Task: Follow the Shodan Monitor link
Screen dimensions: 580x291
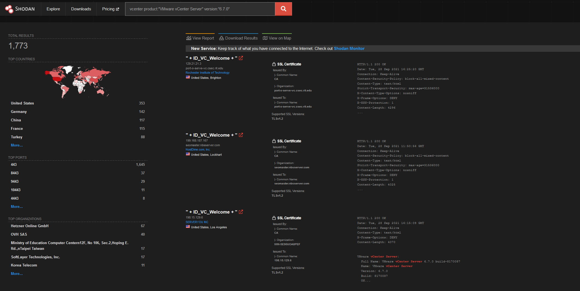Action: pyautogui.click(x=349, y=49)
